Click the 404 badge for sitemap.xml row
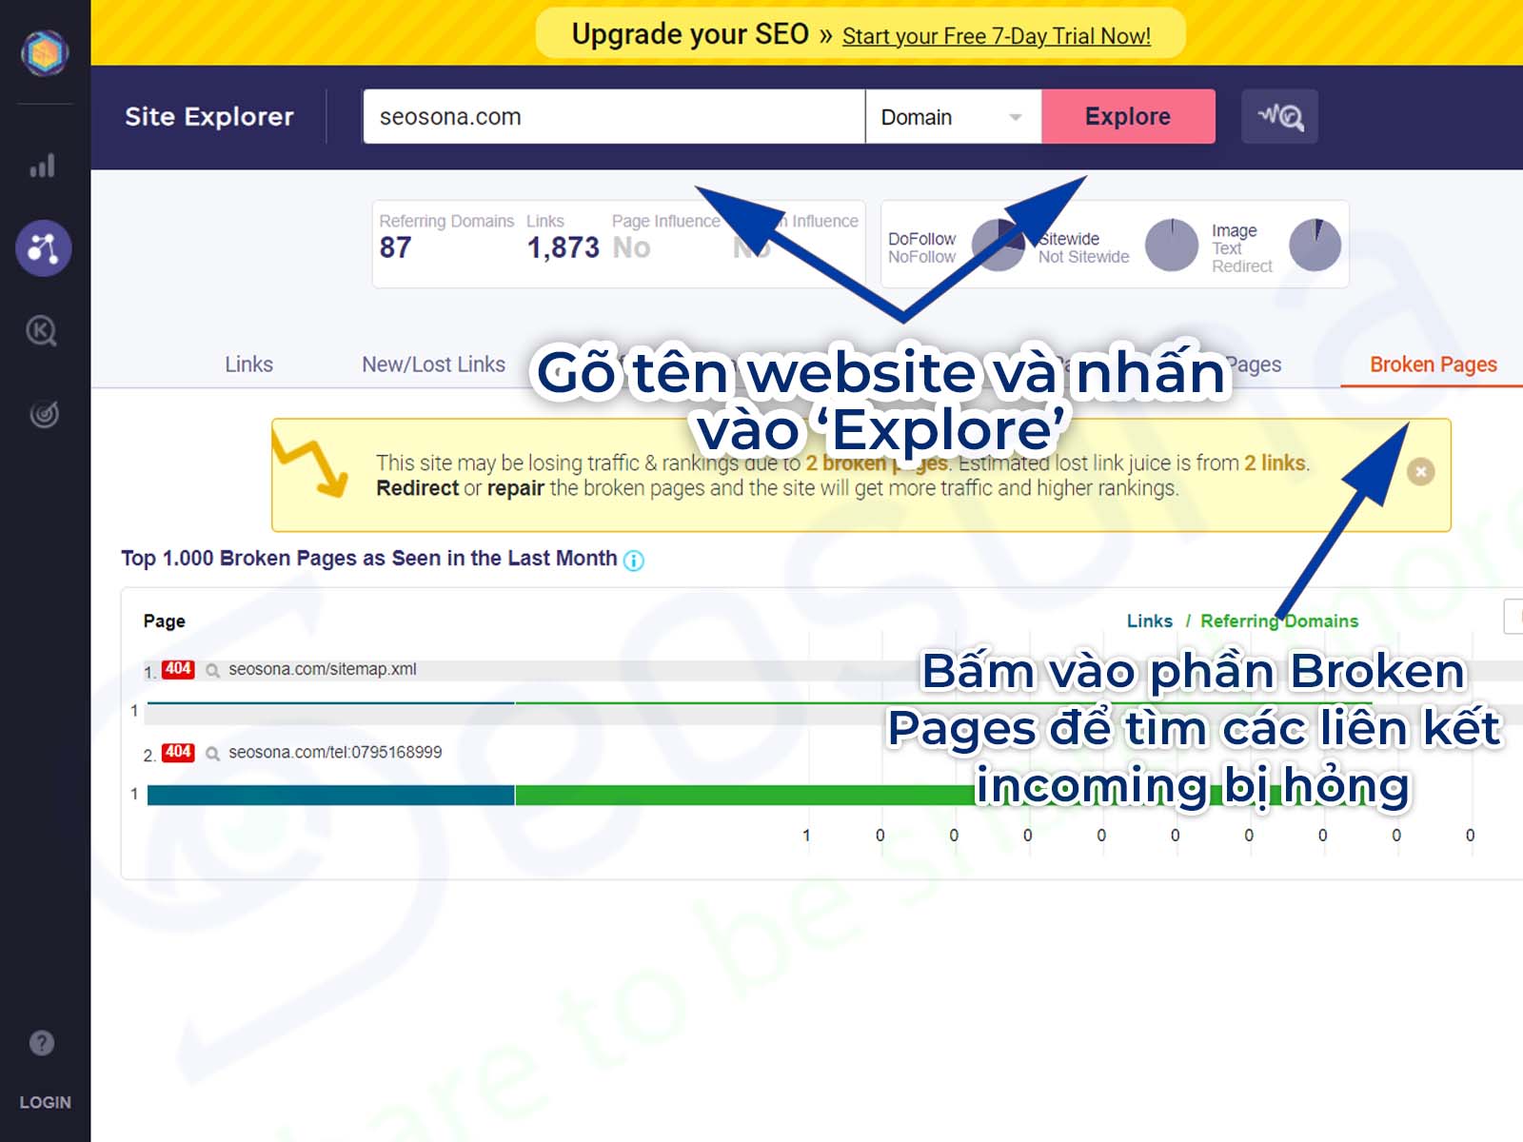Viewport: 1523px width, 1142px height. tap(178, 669)
